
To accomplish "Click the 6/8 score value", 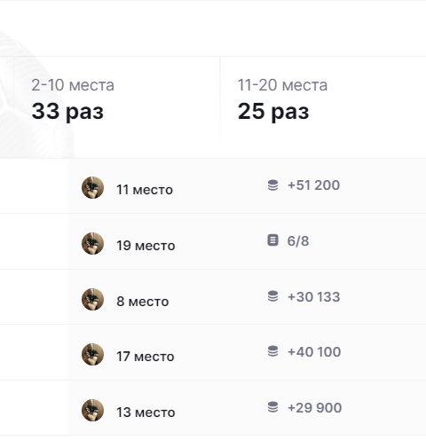I will (x=298, y=241).
